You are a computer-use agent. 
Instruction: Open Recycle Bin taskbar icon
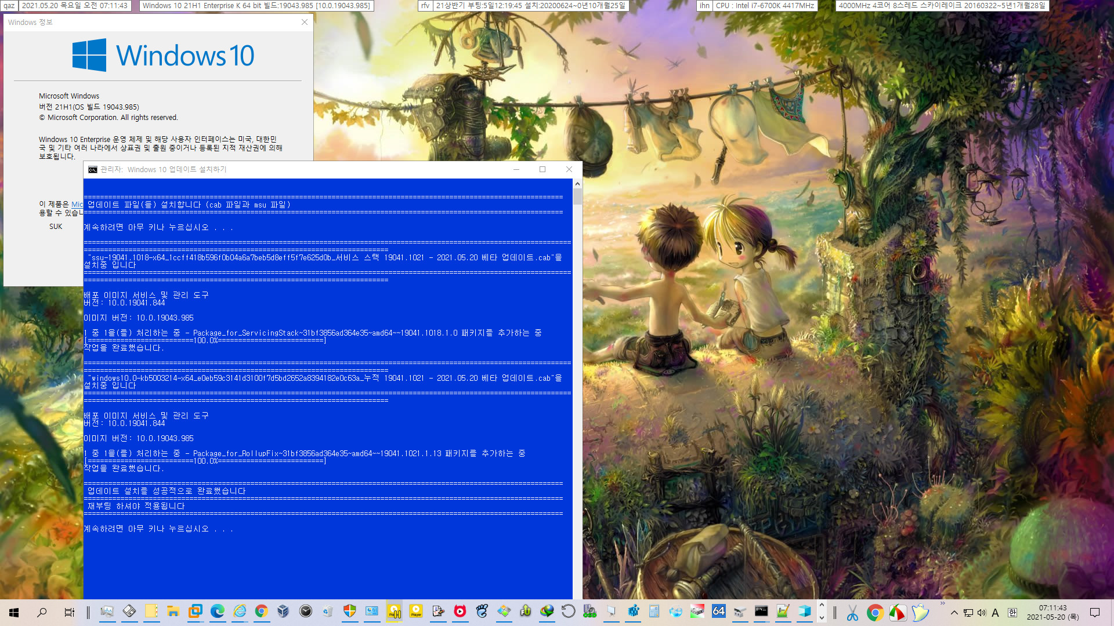tap(328, 612)
